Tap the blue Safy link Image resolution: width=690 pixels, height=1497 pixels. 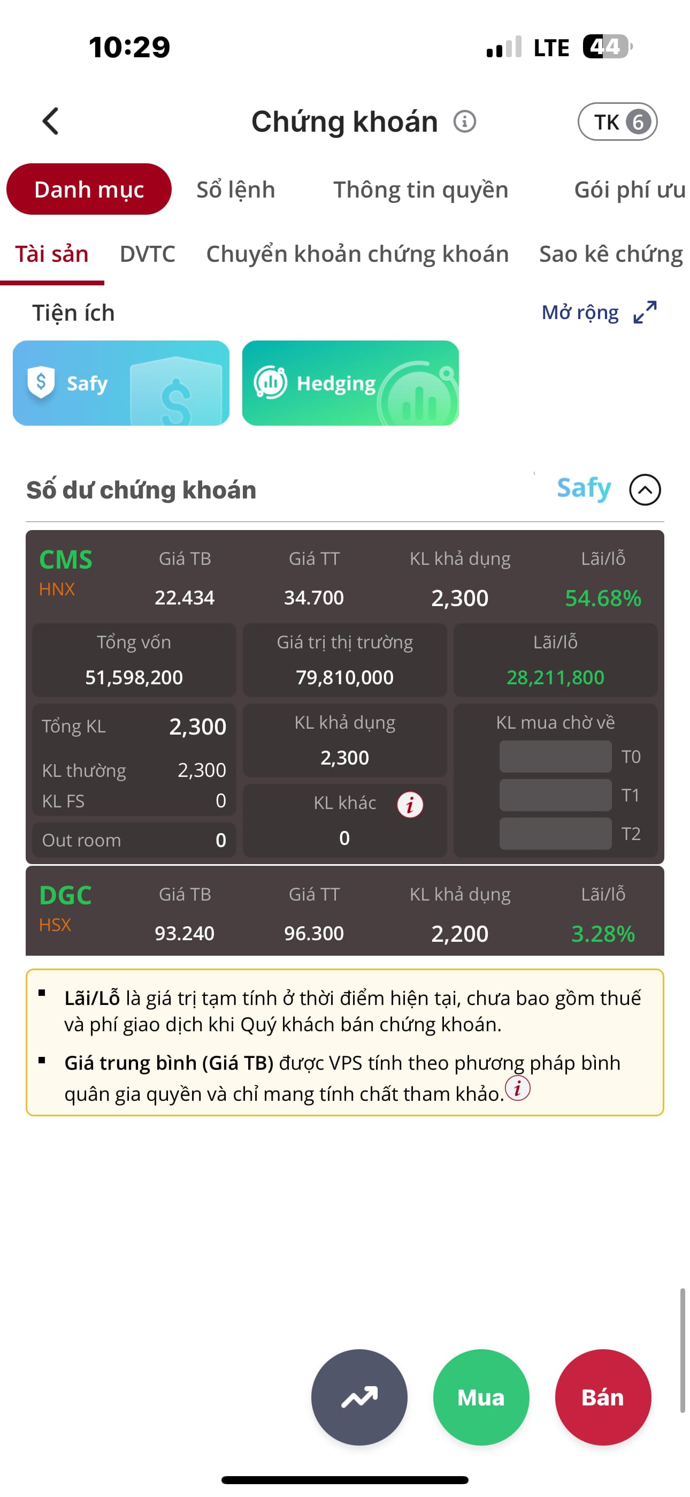(x=583, y=488)
